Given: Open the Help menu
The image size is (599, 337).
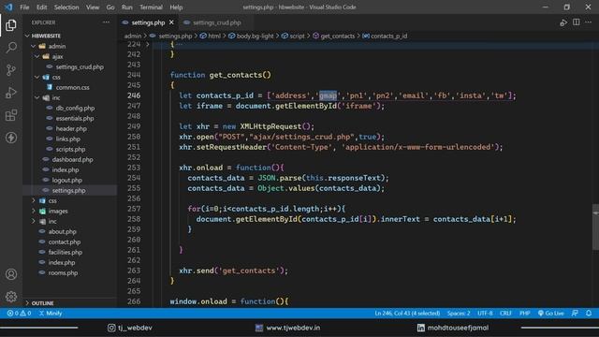Looking at the screenshot, I should (176, 7).
